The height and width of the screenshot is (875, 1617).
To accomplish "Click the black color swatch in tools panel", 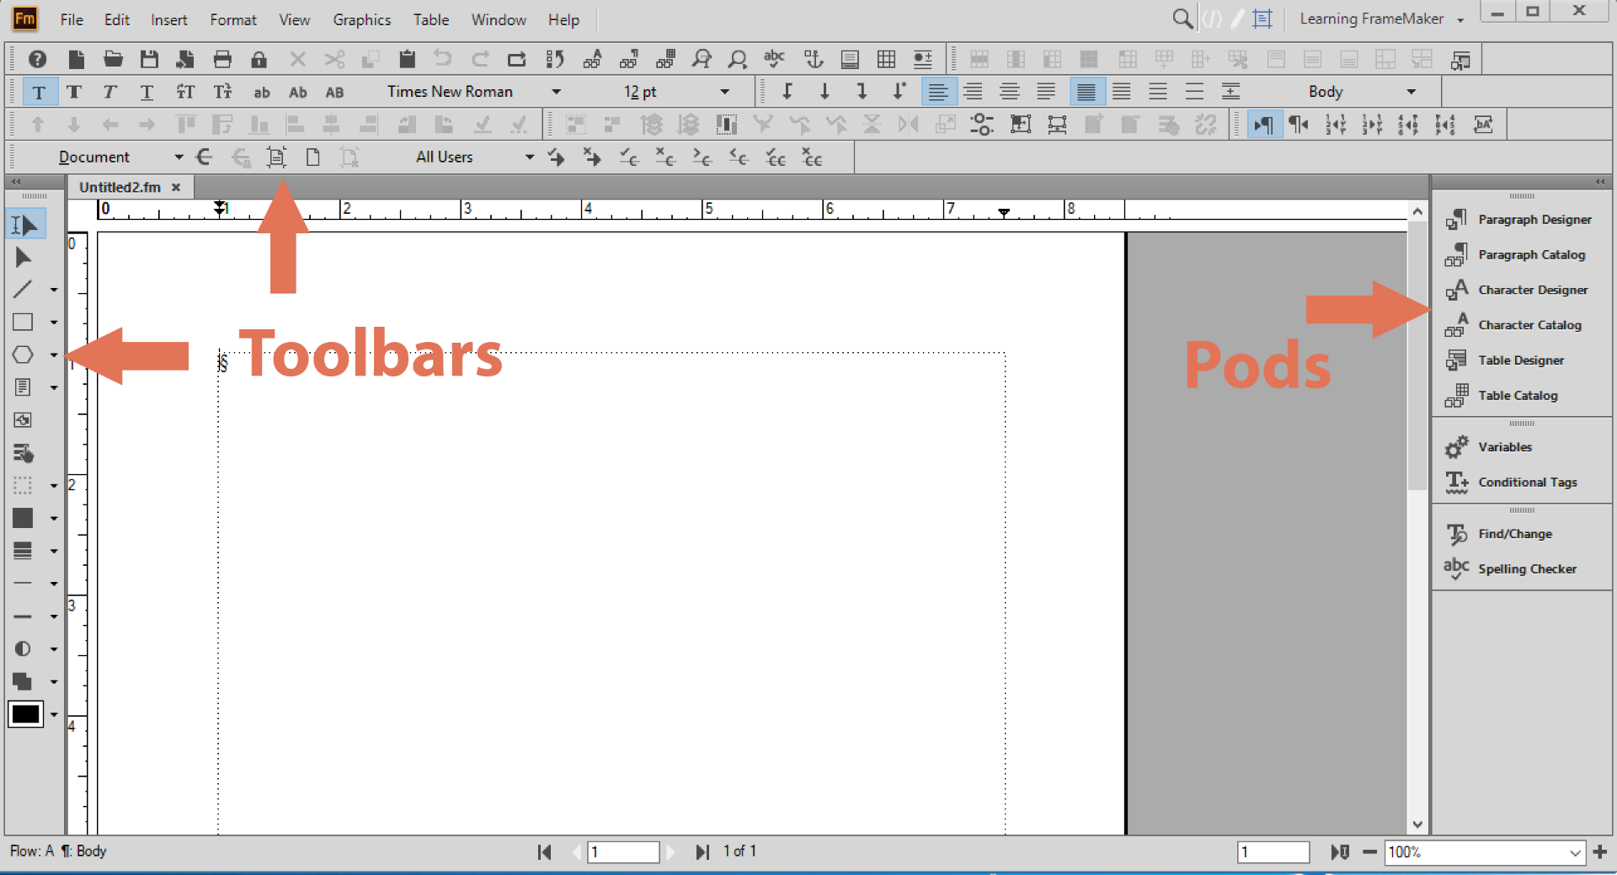I will (25, 714).
